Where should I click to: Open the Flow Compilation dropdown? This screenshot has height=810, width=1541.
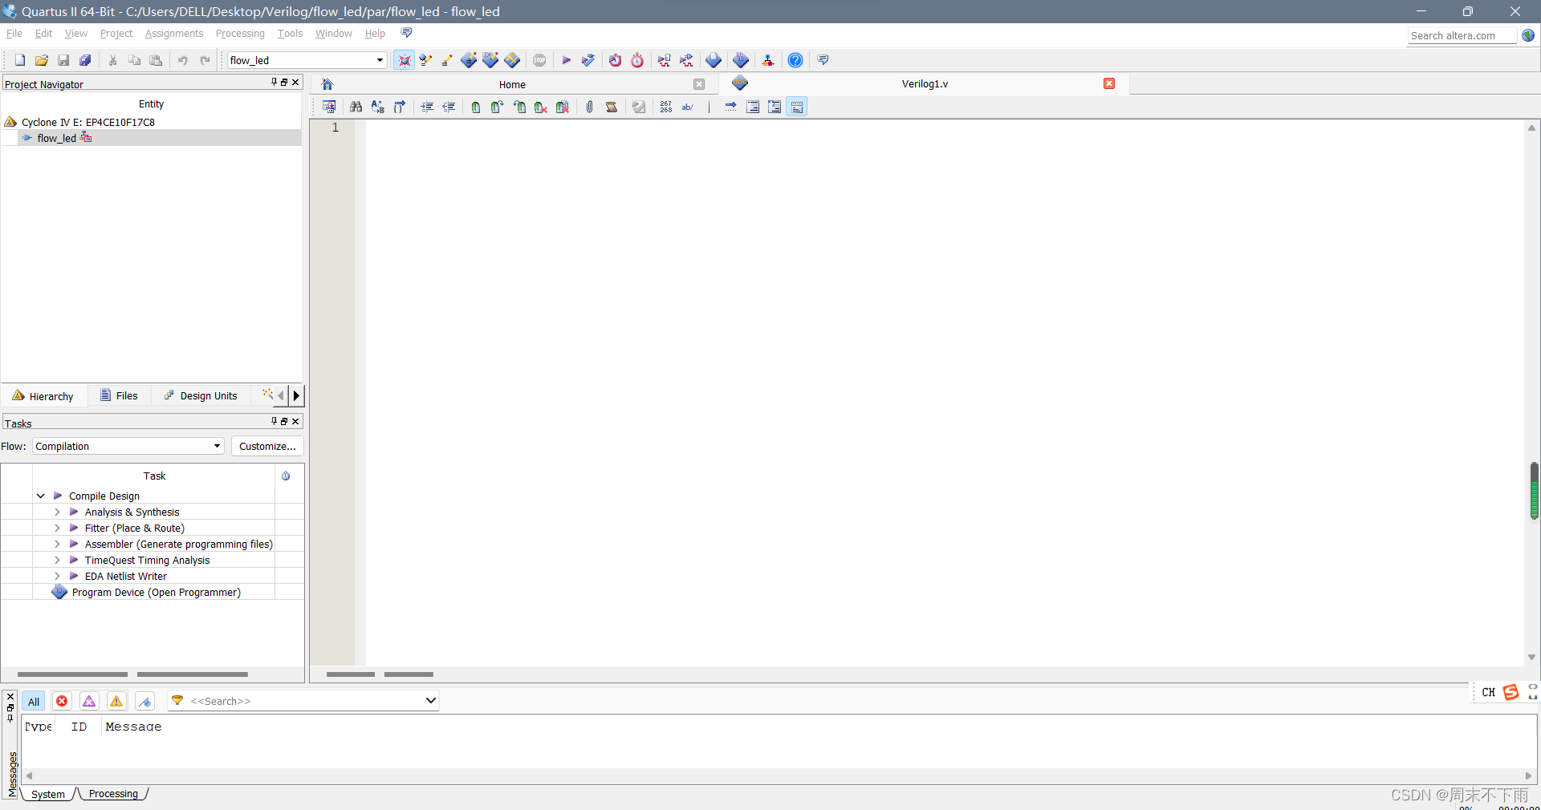[217, 446]
